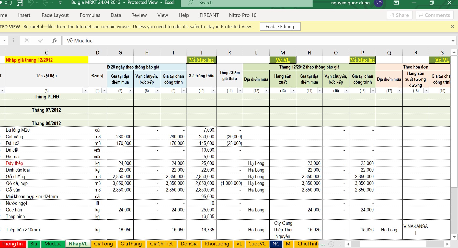Expand the formula bar
The height and width of the screenshot is (248, 458).
[x=453, y=41]
